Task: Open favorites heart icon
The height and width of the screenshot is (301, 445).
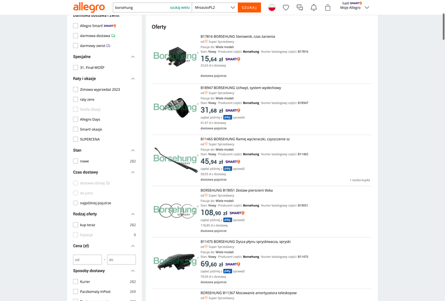Action: tap(286, 8)
